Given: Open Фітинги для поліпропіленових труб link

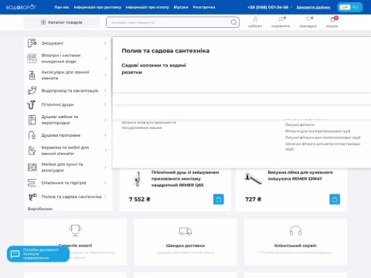Looking at the screenshot, I should coord(318,131).
